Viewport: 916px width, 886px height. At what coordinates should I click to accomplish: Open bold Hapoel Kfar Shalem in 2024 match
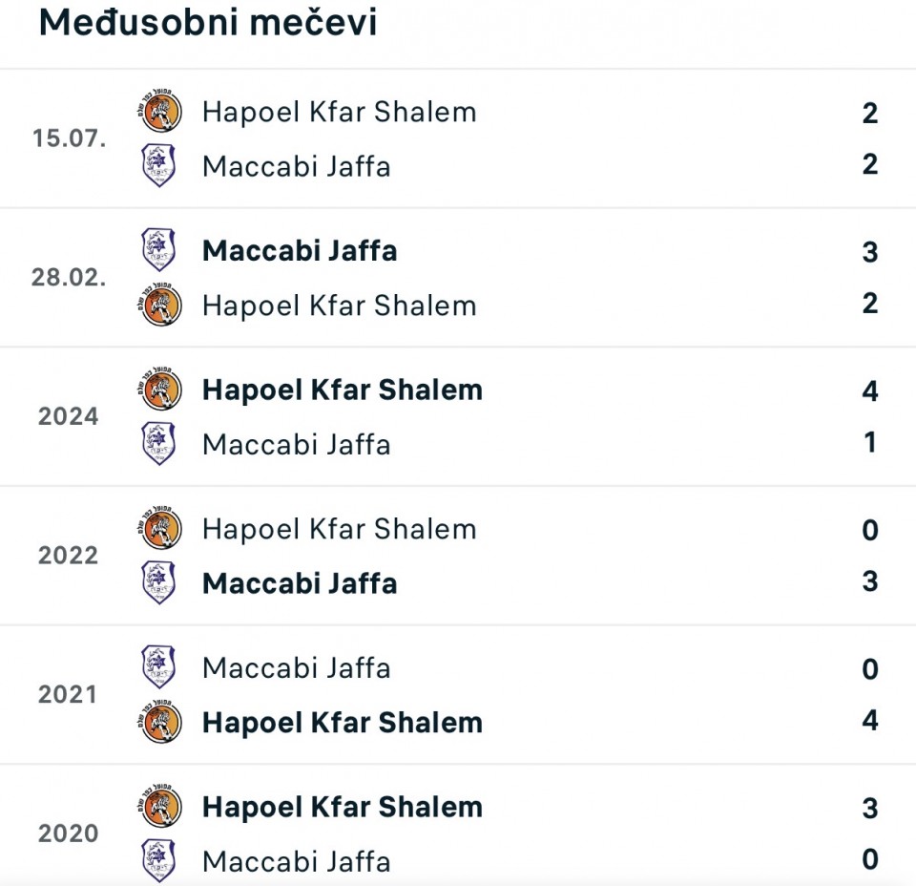point(342,390)
